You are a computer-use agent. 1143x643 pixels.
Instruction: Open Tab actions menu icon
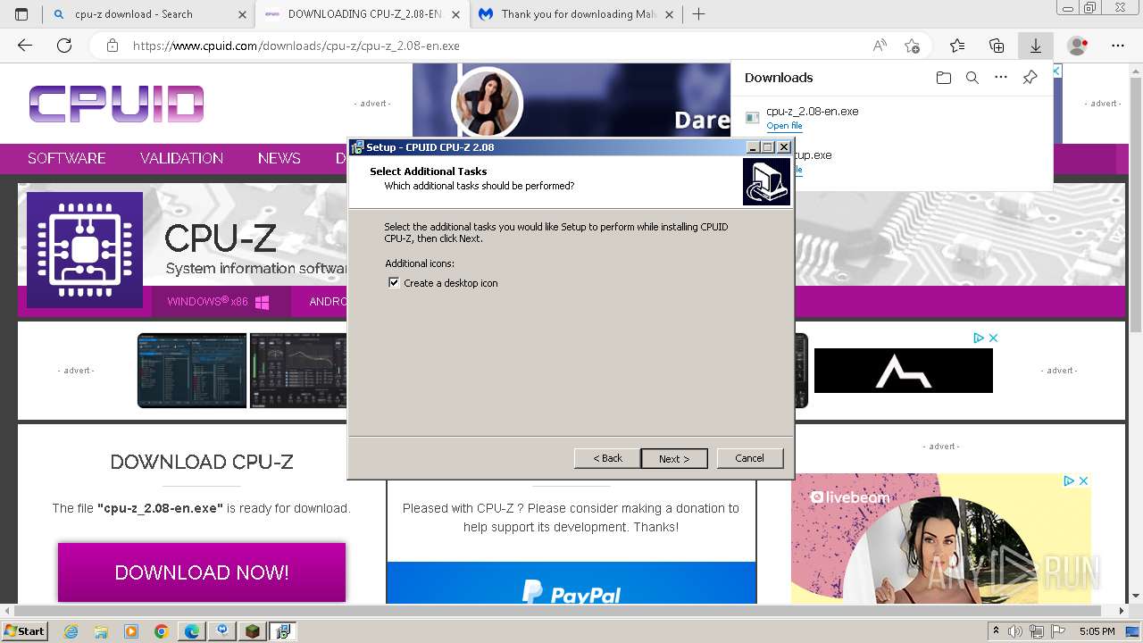(21, 14)
